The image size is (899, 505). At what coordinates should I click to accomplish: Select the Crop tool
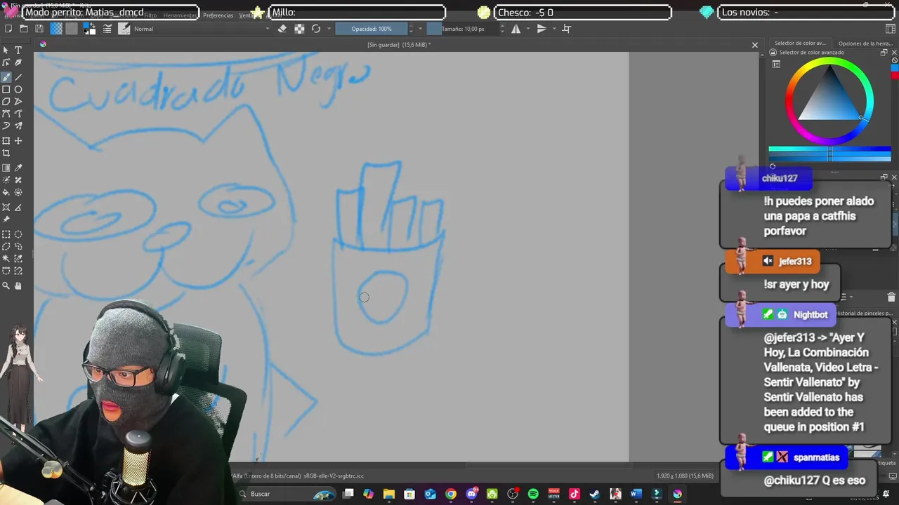[6, 153]
